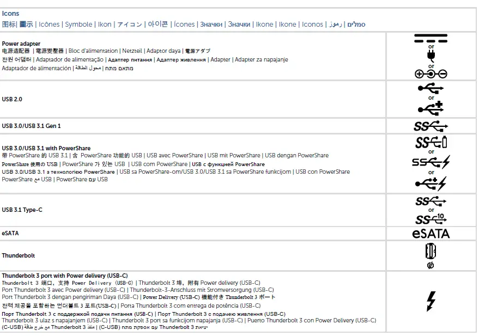Click the SS USB 3.0 Gen 1 icon
The image size is (479, 336).
click(x=431, y=126)
